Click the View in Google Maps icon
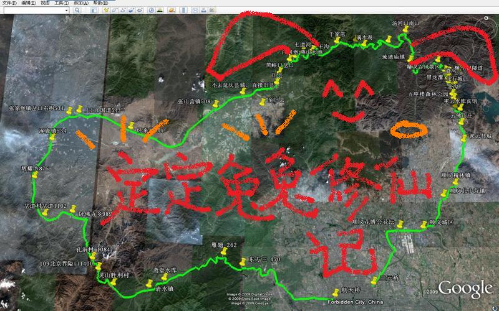Viewport: 499px width, 311px height. 212,10
